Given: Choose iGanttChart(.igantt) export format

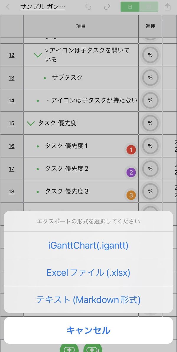Looking at the screenshot, I should pyautogui.click(x=88, y=245).
